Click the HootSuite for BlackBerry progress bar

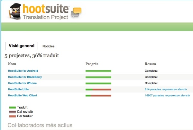point(98,77)
